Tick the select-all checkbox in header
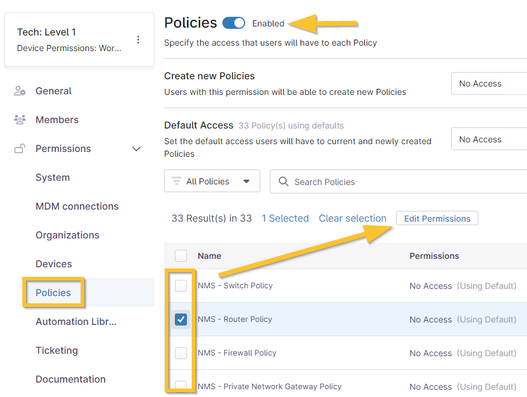Viewport: 527px width, 397px height. pos(181,256)
